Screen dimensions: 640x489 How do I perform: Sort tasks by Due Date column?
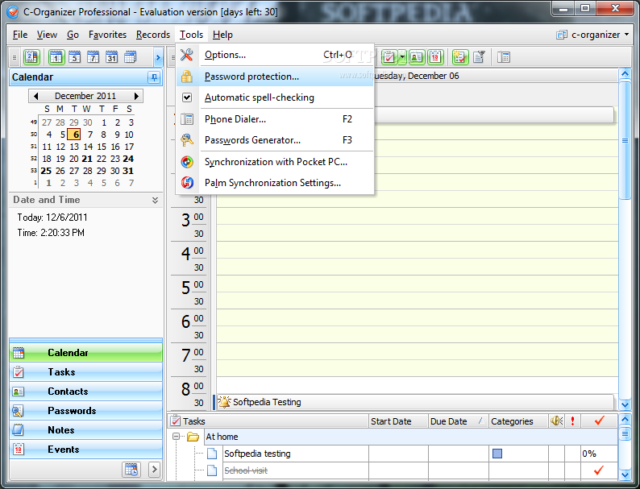pos(458,421)
